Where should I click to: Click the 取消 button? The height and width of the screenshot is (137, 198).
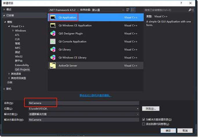tap(185, 131)
